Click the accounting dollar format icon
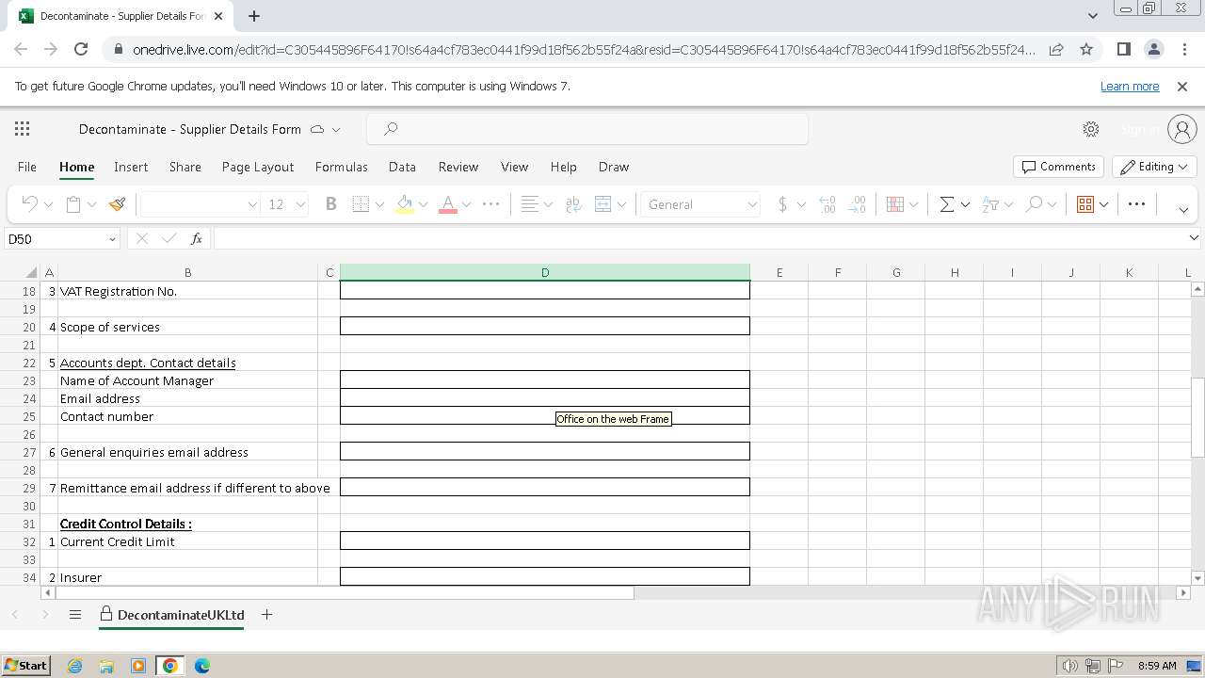Screen dimensions: 1205x678 pyautogui.click(x=782, y=204)
